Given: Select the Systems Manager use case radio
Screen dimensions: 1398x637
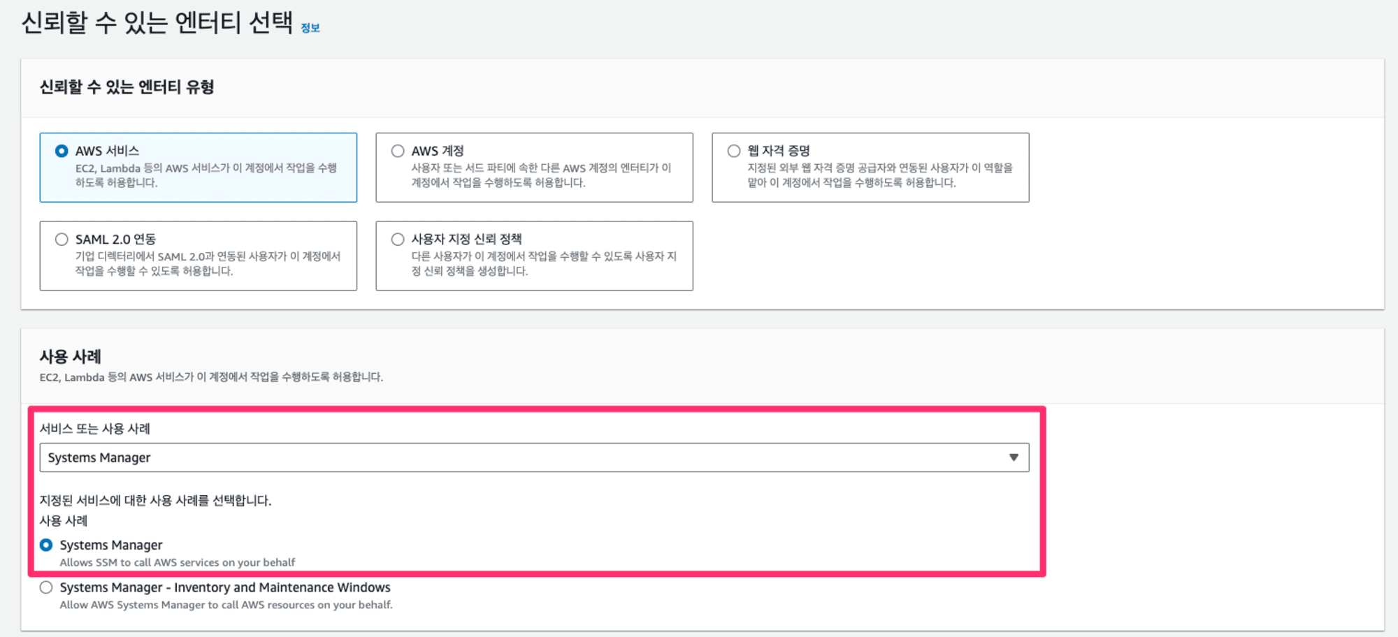Looking at the screenshot, I should tap(46, 545).
